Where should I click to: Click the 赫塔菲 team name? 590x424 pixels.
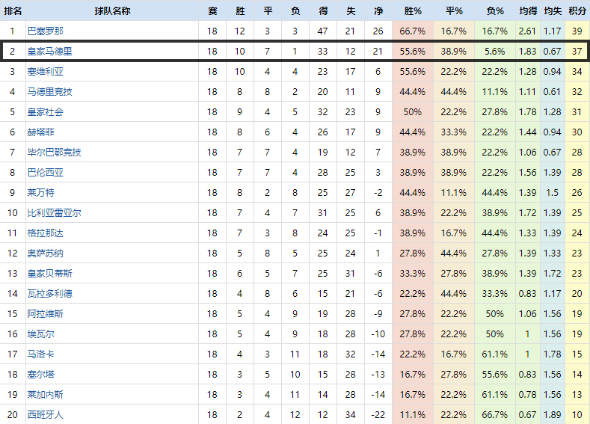coord(40,132)
